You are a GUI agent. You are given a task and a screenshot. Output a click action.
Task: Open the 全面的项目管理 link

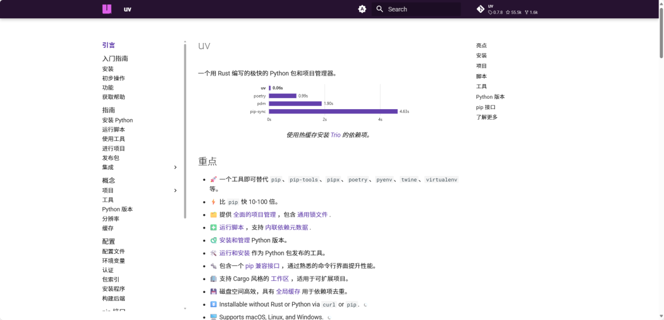pyautogui.click(x=255, y=215)
